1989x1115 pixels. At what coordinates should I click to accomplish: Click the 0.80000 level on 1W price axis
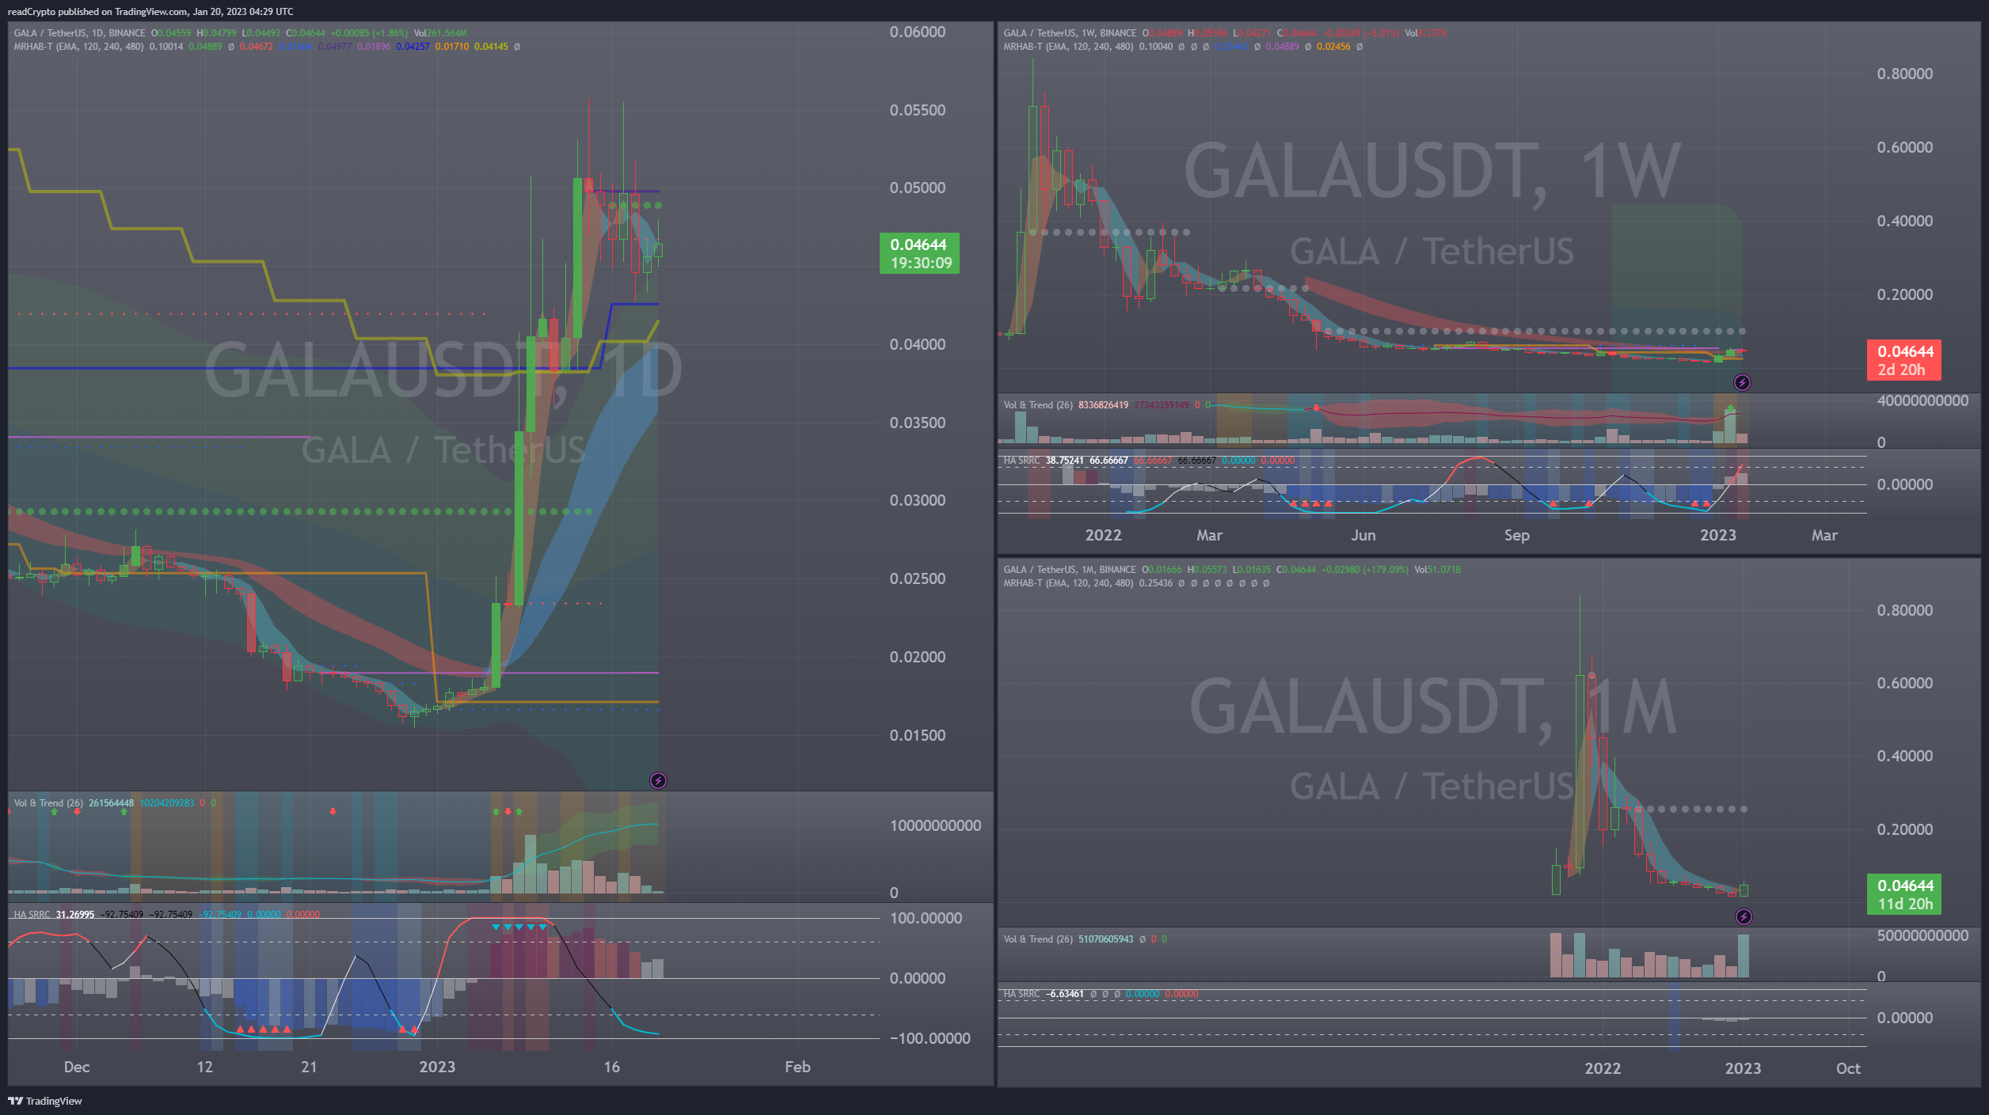coord(1904,74)
